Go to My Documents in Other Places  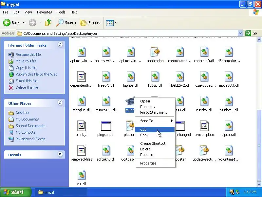pos(27,119)
